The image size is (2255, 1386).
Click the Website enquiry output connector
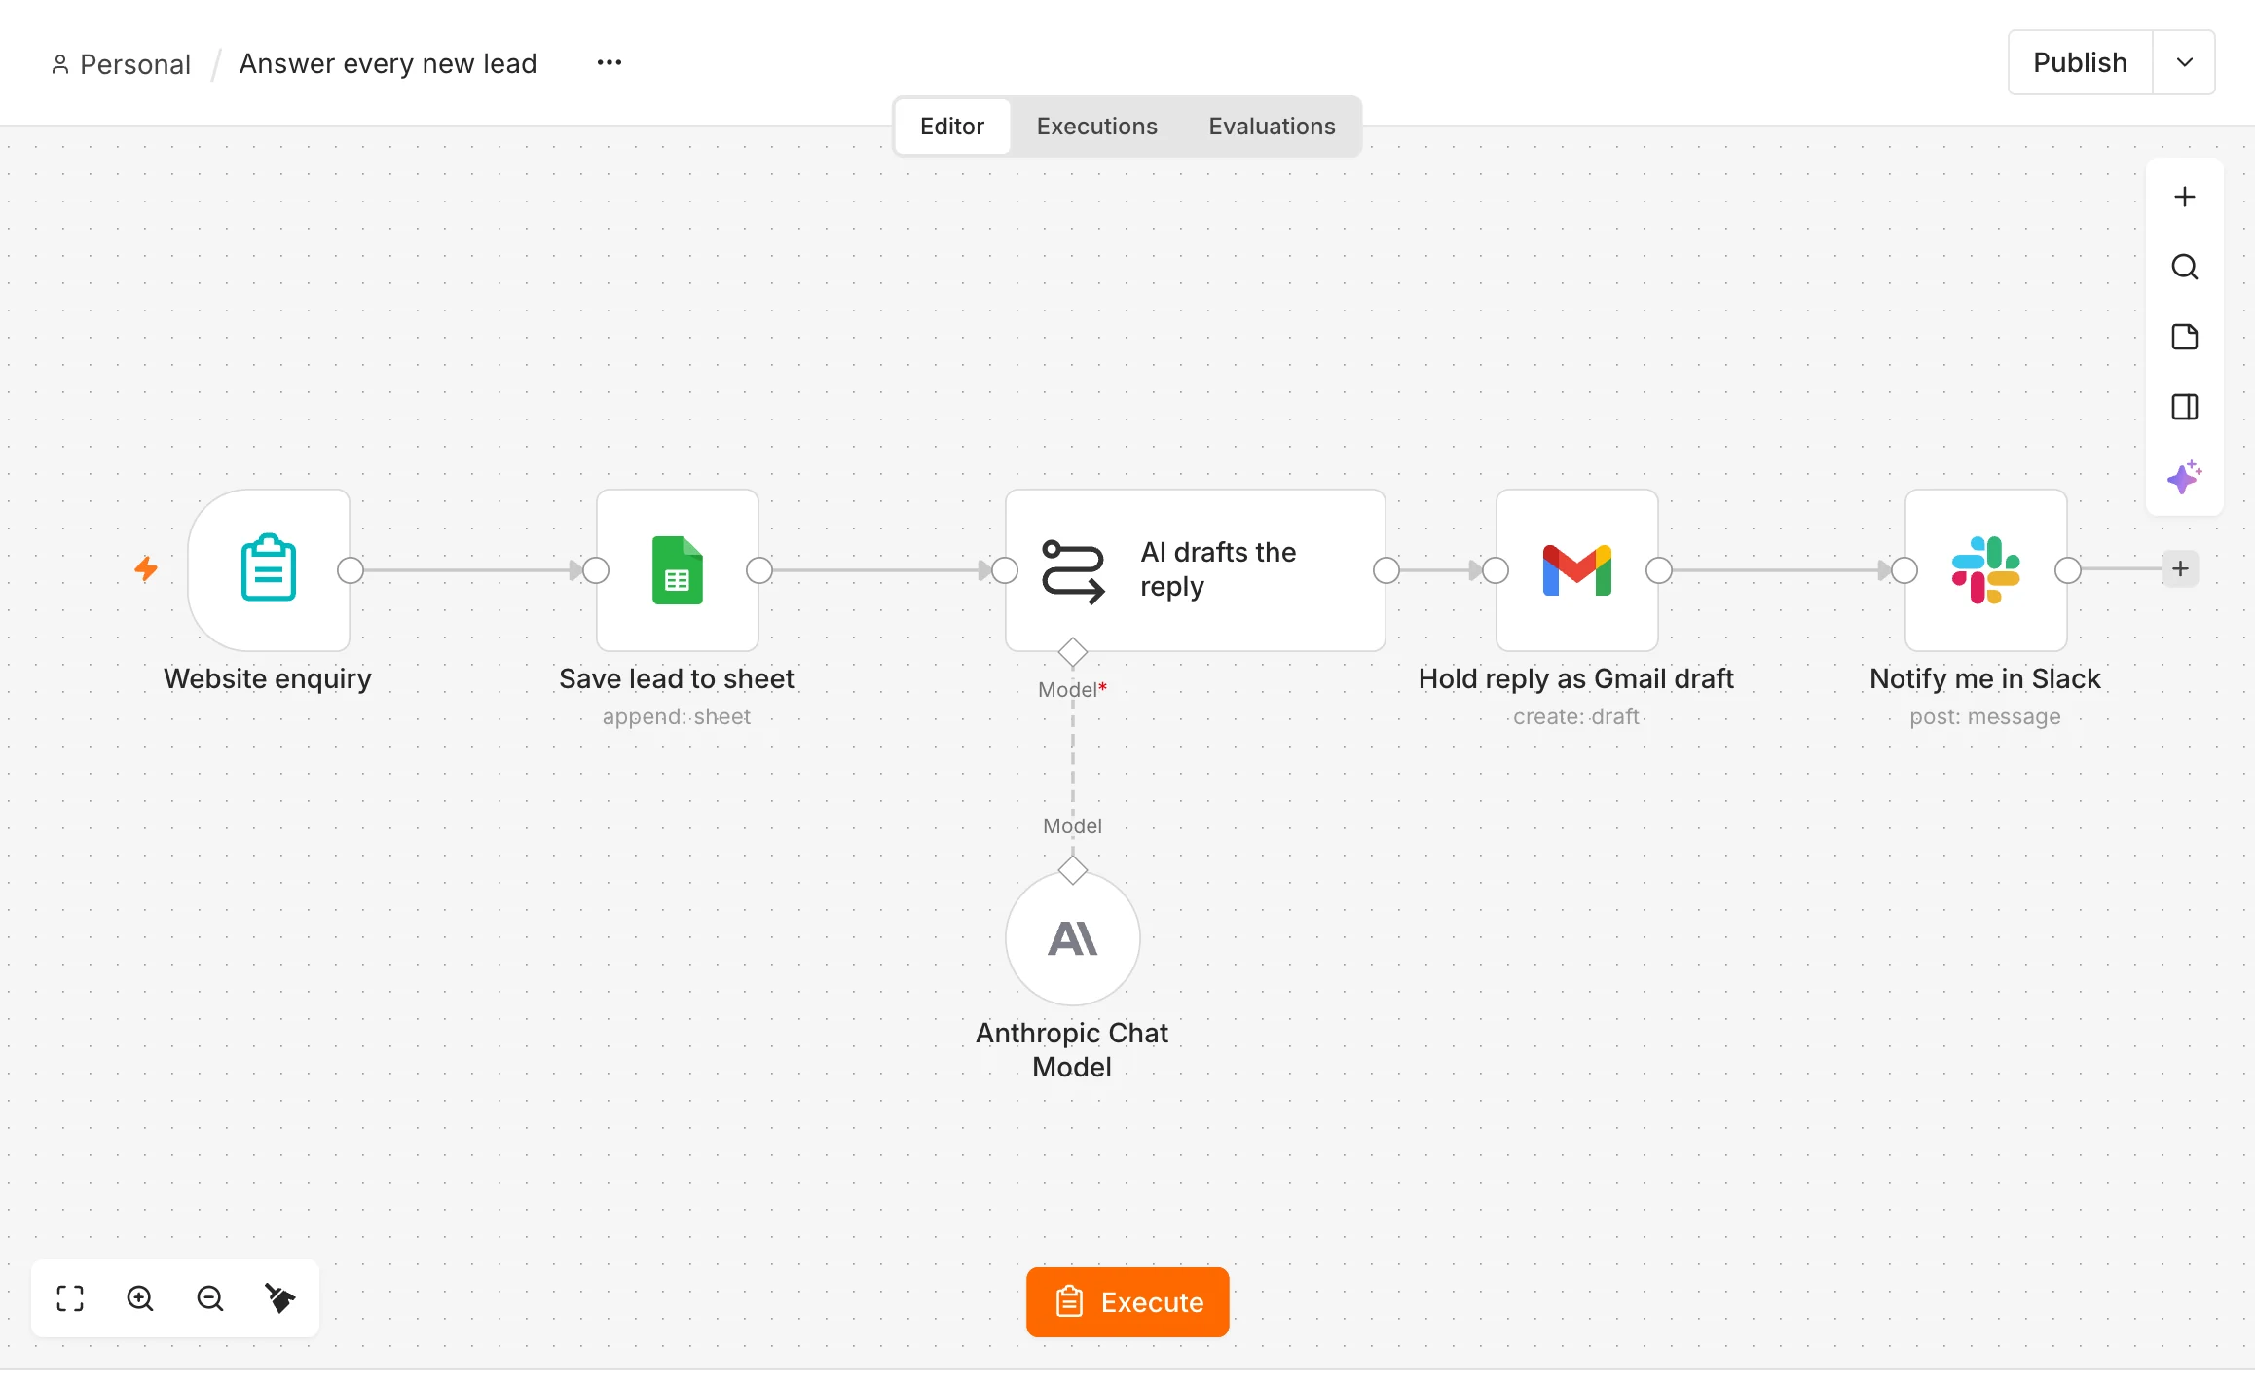351,570
